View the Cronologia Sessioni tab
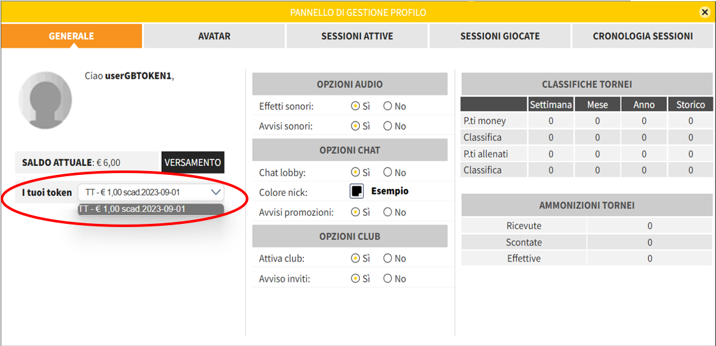 643,36
